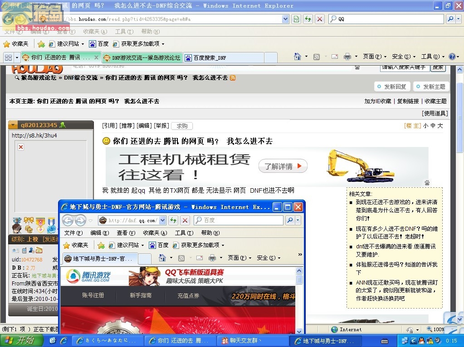Click broken image icon in user avatar box
The width and height of the screenshot is (464, 347).
[21, 147]
